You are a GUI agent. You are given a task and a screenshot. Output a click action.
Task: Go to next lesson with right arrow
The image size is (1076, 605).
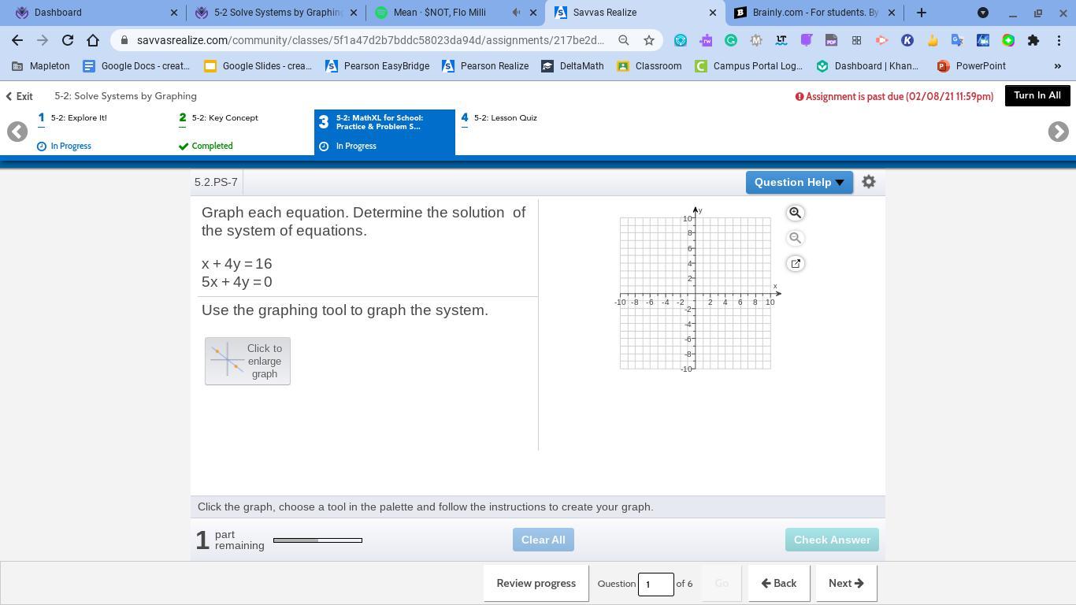tap(1058, 132)
